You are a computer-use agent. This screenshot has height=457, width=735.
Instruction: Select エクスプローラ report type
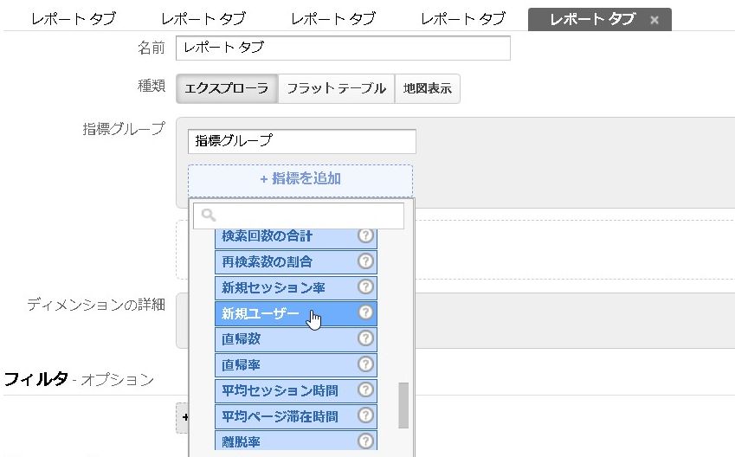pos(227,88)
